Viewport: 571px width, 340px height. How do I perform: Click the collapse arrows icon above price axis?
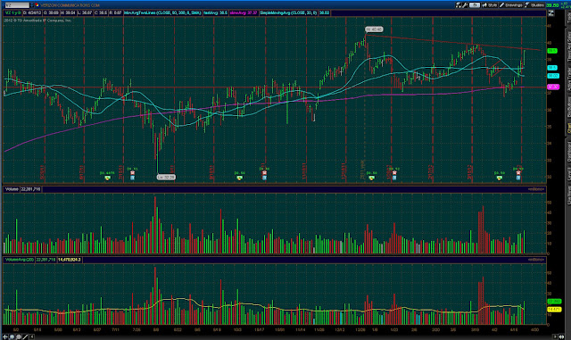(551, 13)
